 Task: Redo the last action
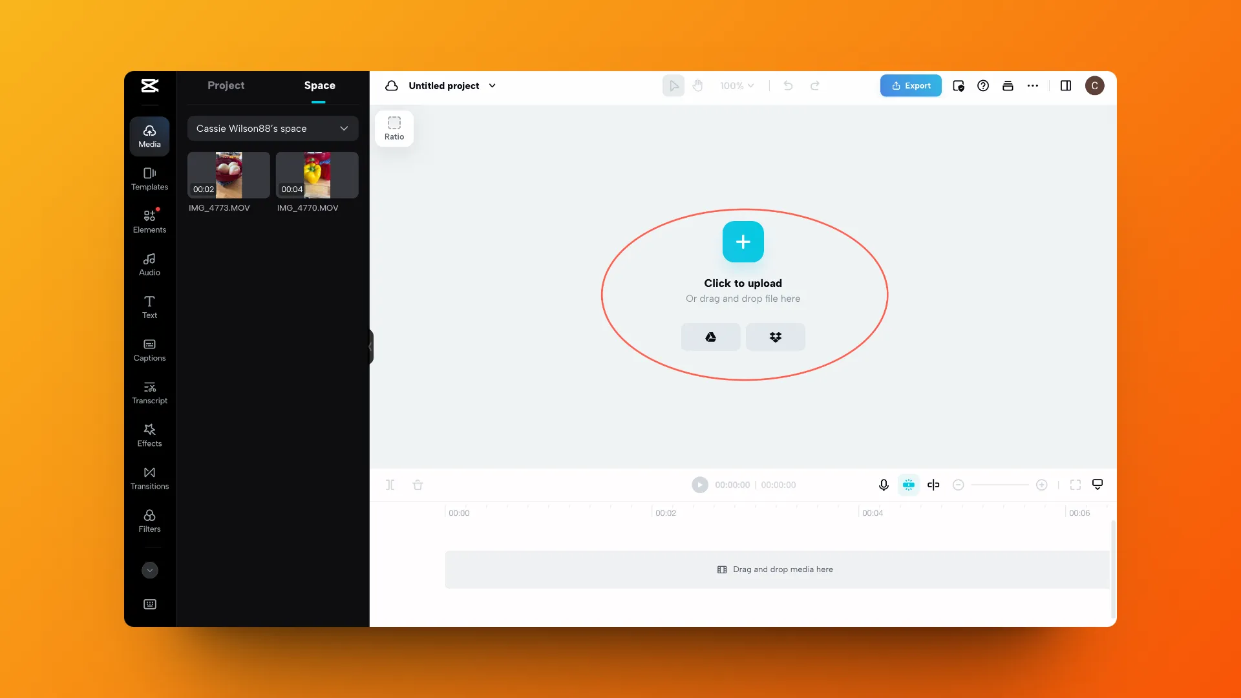tap(815, 85)
